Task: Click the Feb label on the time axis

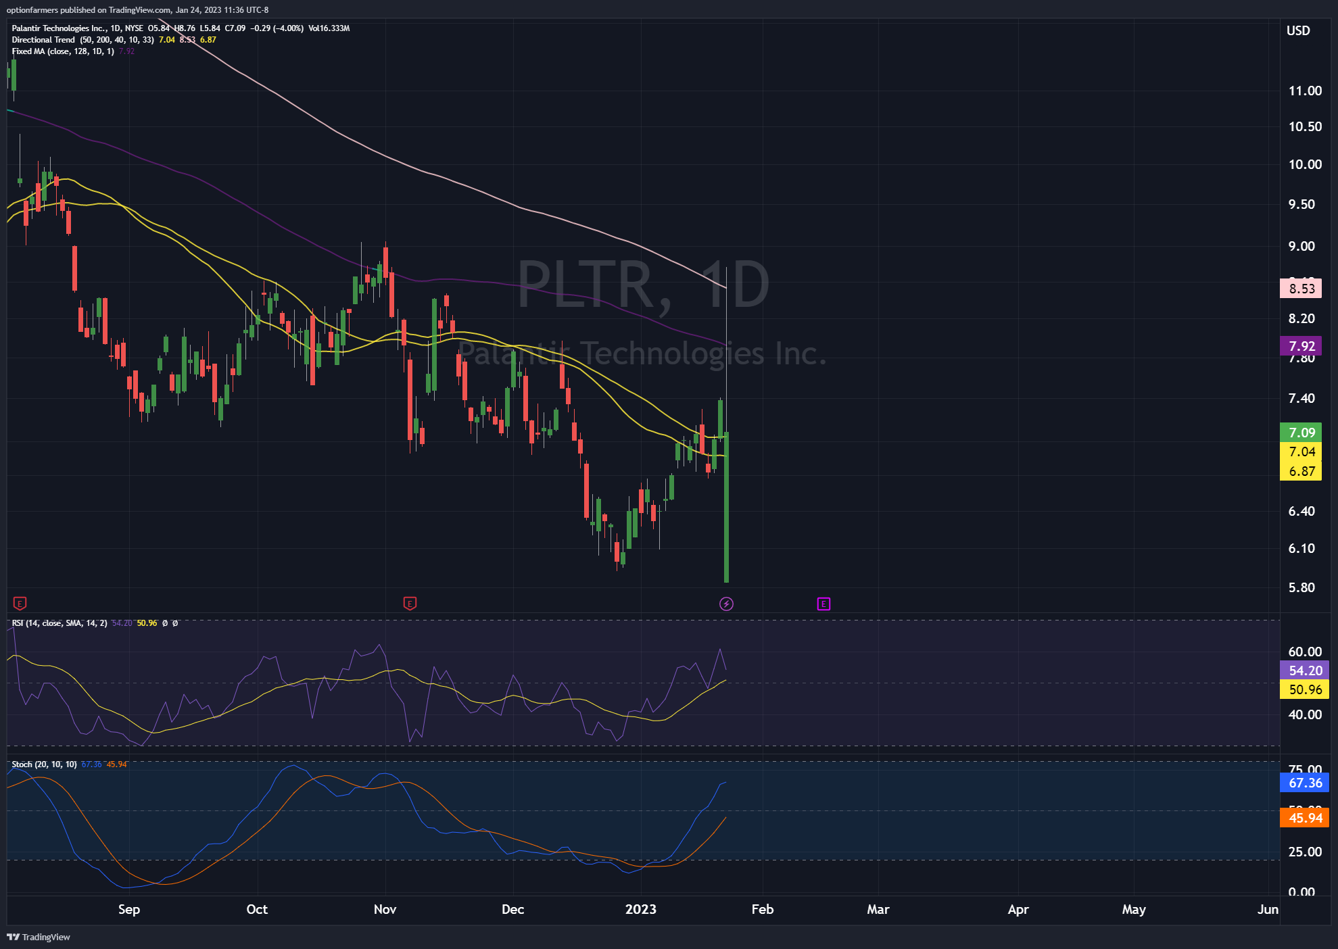Action: point(762,909)
